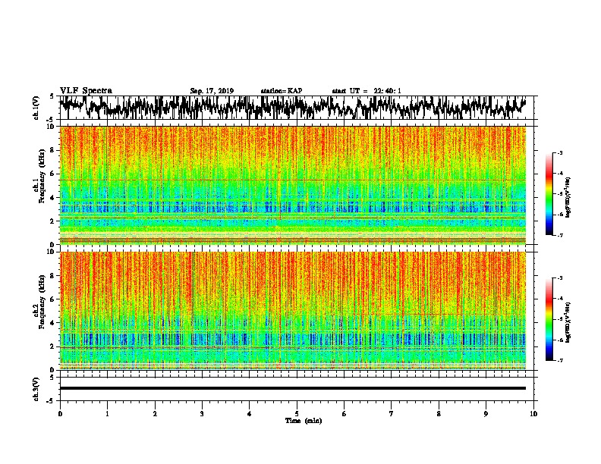Image resolution: width=601 pixels, height=464 pixels.
Task: Click the 'Time (min)' axis label
Action: click(304, 421)
